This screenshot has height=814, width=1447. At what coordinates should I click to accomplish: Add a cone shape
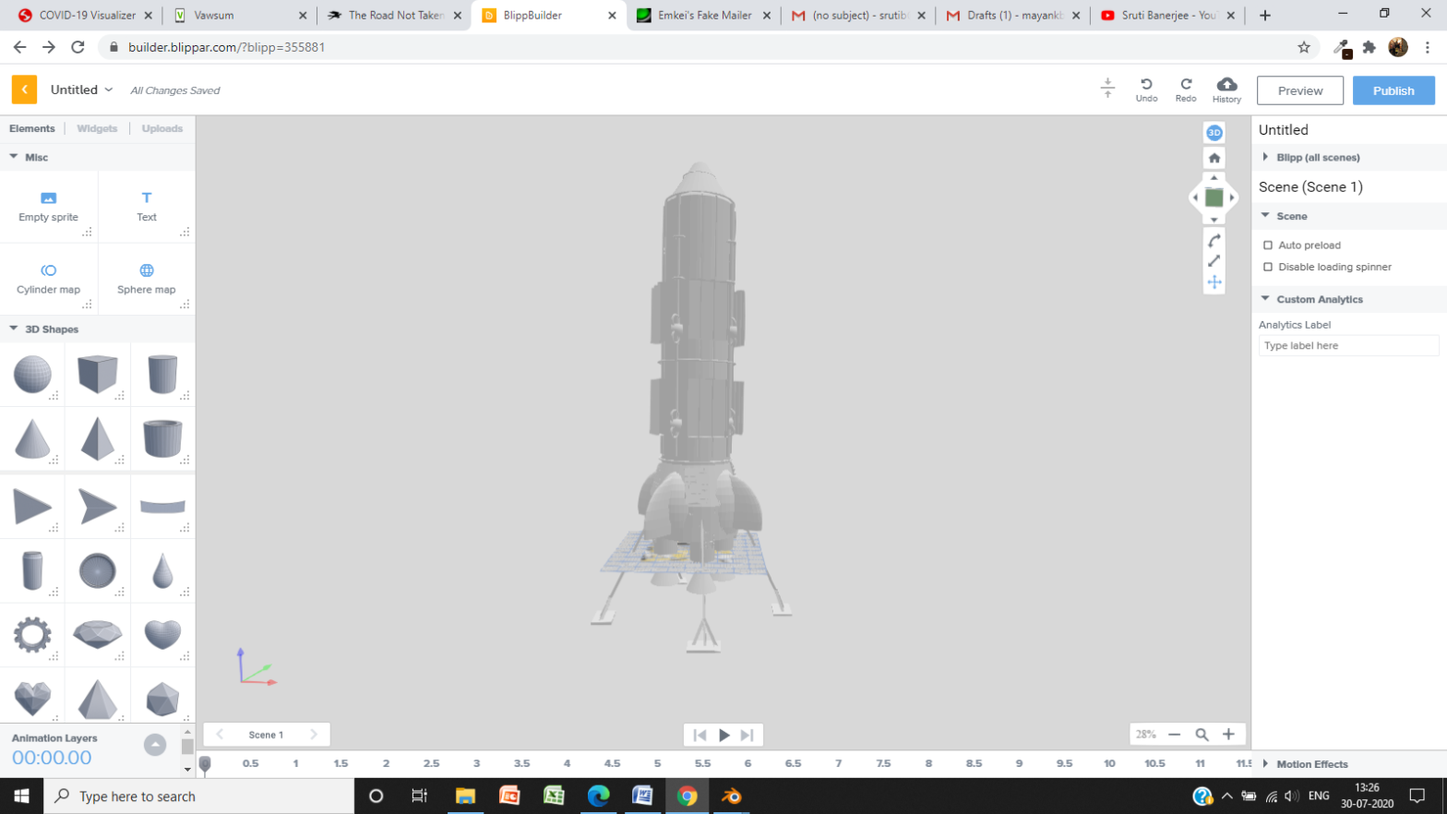coord(32,439)
